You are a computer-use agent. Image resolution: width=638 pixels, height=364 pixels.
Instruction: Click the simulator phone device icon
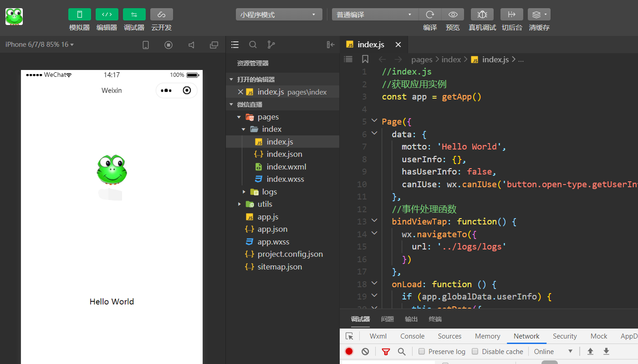point(146,45)
